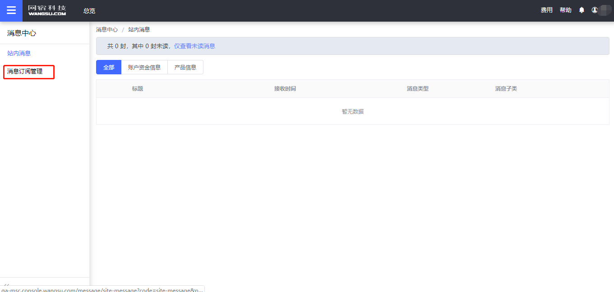
Task: Click the 标题 column header
Action: 138,89
